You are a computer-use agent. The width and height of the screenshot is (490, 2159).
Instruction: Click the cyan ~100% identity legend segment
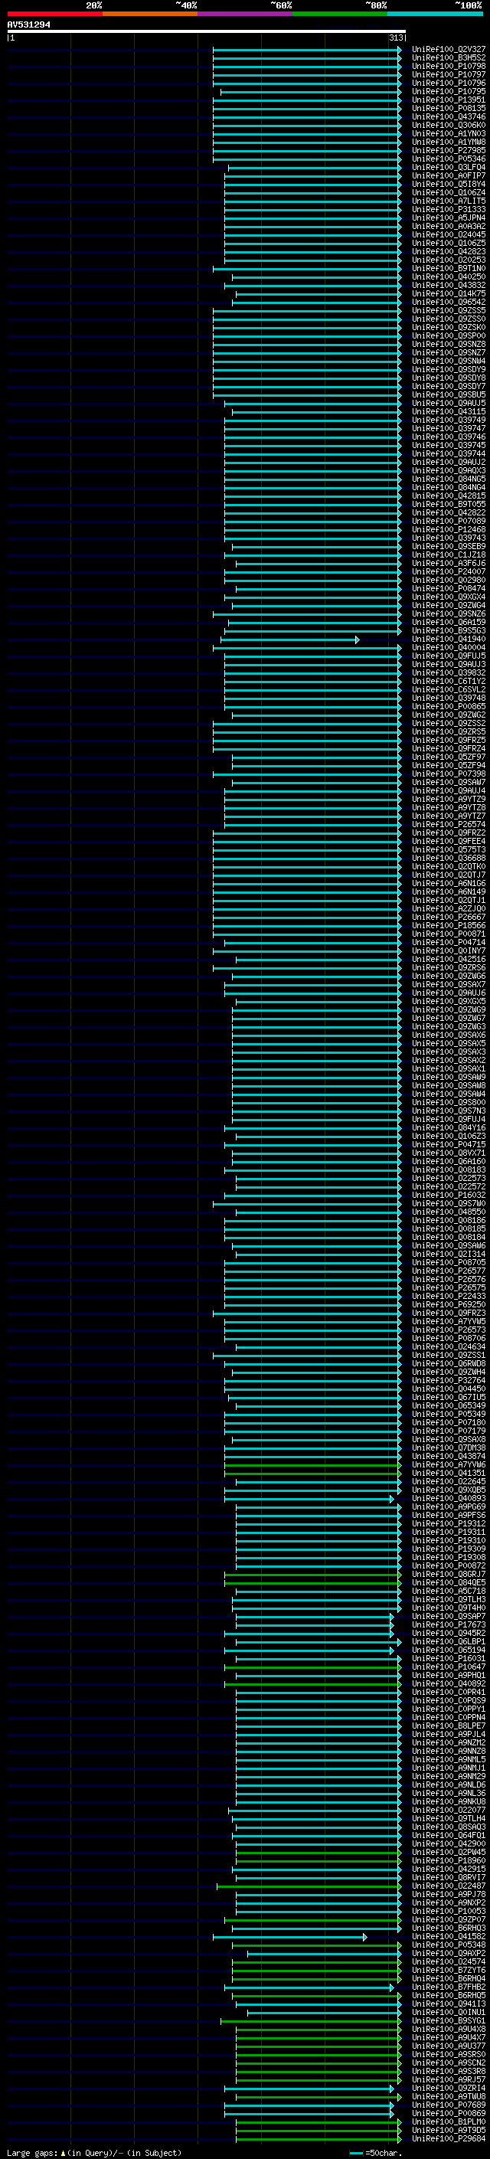435,15
